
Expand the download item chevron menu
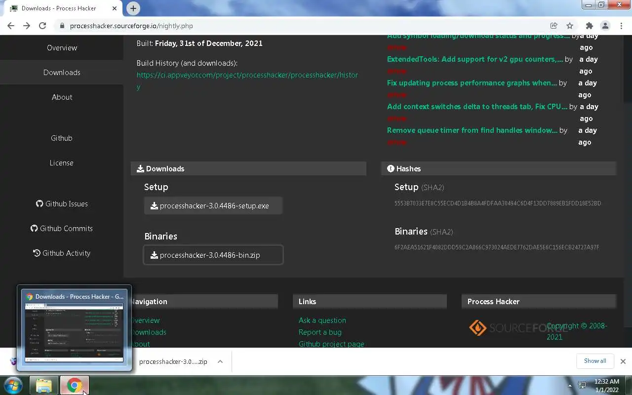point(220,361)
